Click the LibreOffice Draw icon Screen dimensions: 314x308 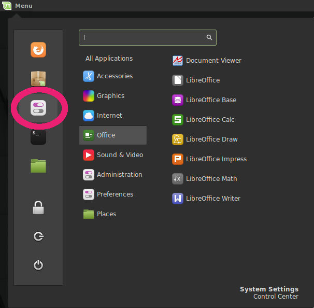(178, 139)
